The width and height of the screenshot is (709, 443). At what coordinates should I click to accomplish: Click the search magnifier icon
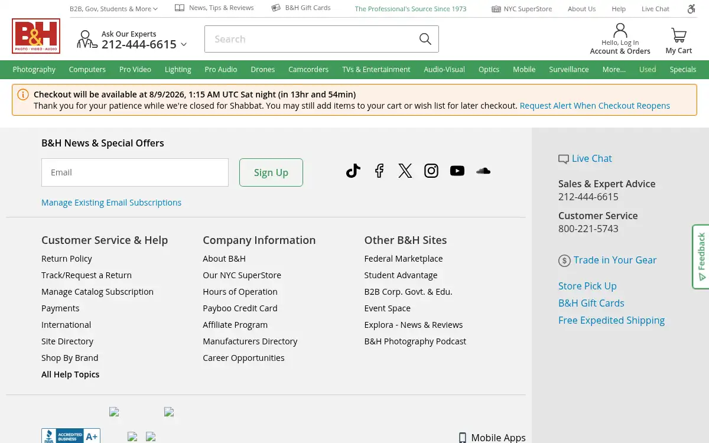425,39
